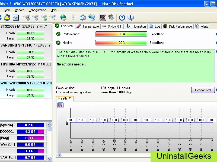Image resolution: width=217 pixels, height=162 pixels.
Task: Click the TOSHIBA Temp 36 °C bar
Action: 30,76
